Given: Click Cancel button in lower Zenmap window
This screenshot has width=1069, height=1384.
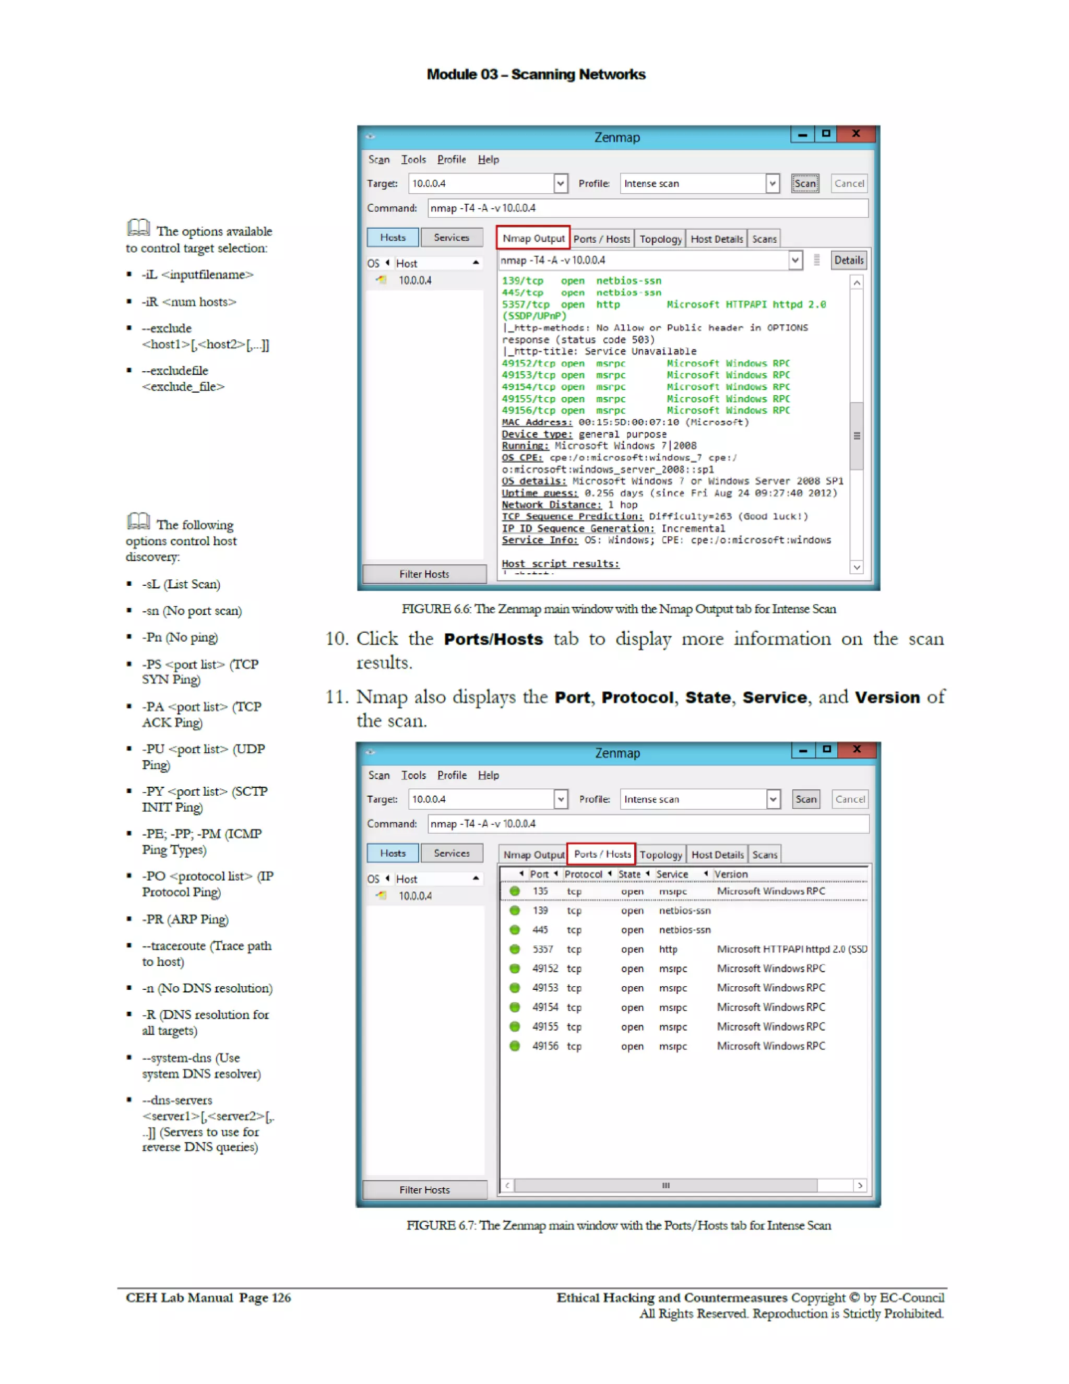Looking at the screenshot, I should click(850, 799).
